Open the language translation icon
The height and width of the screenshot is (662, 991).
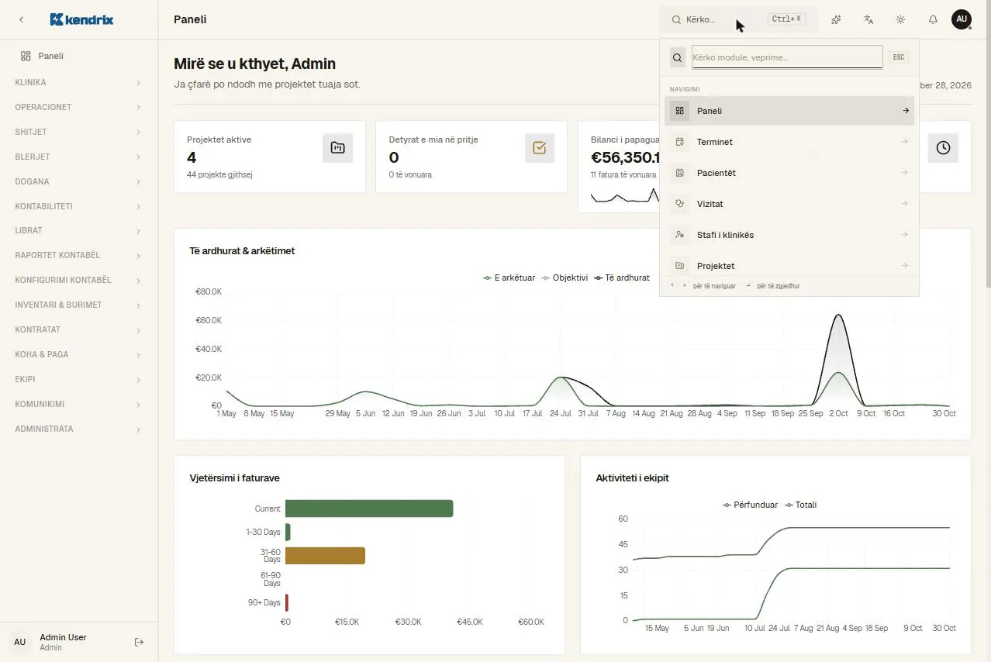tap(868, 19)
